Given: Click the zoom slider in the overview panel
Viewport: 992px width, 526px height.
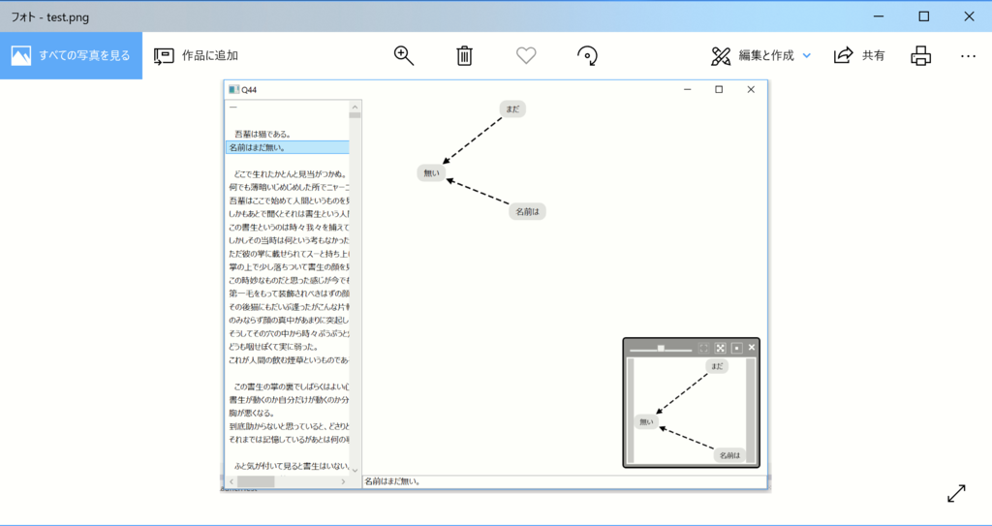Looking at the screenshot, I should [x=661, y=348].
